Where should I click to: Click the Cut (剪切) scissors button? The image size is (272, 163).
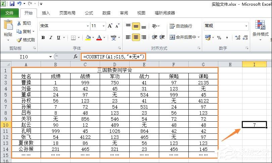pos(24,23)
